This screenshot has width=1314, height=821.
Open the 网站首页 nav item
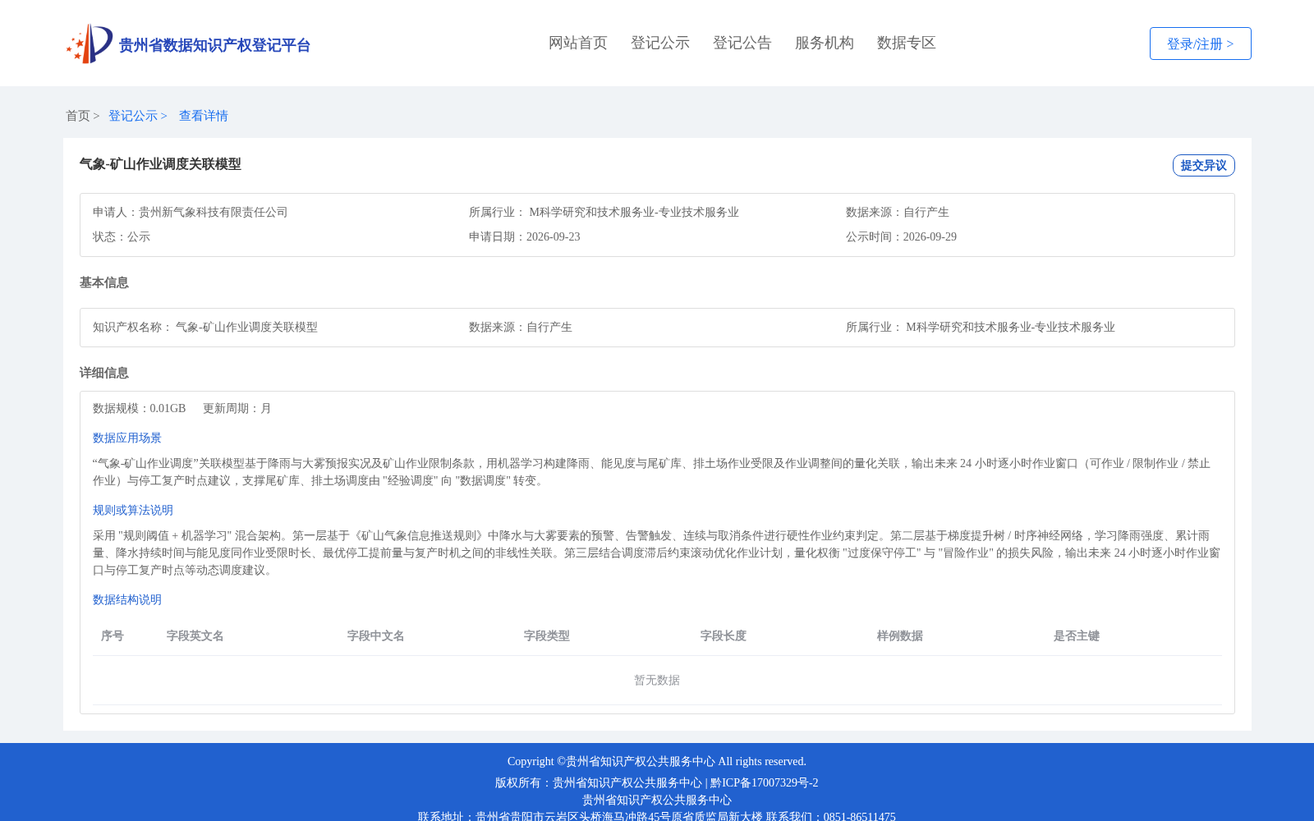click(578, 43)
